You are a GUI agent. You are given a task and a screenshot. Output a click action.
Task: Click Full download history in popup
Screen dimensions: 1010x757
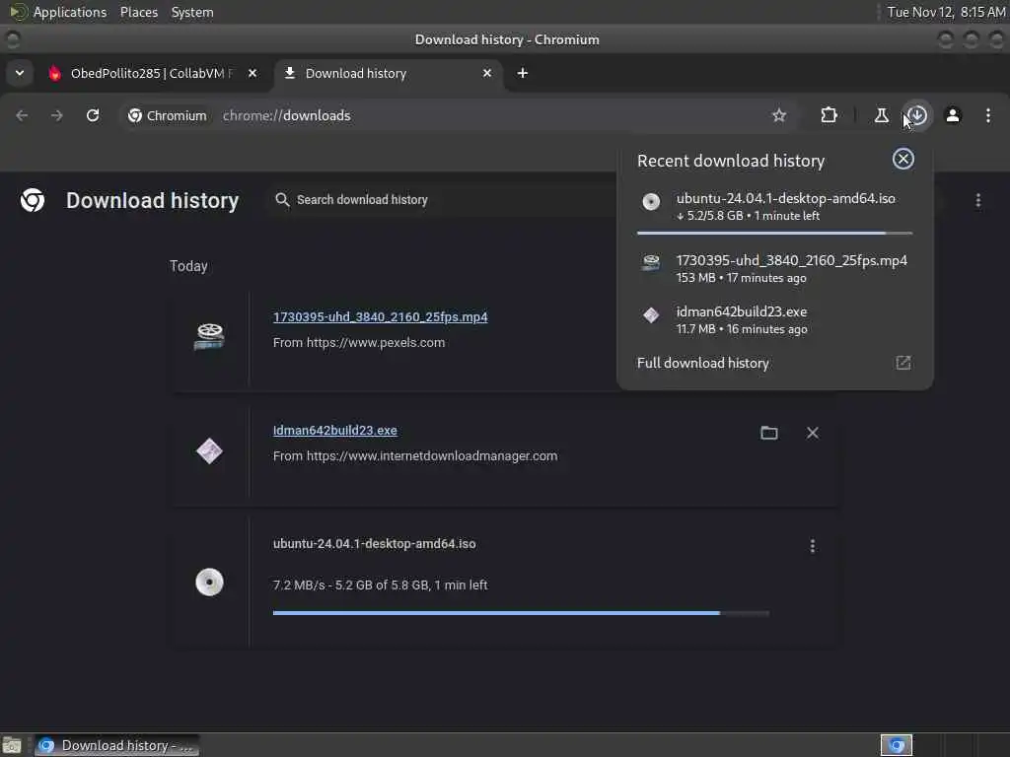click(x=702, y=363)
